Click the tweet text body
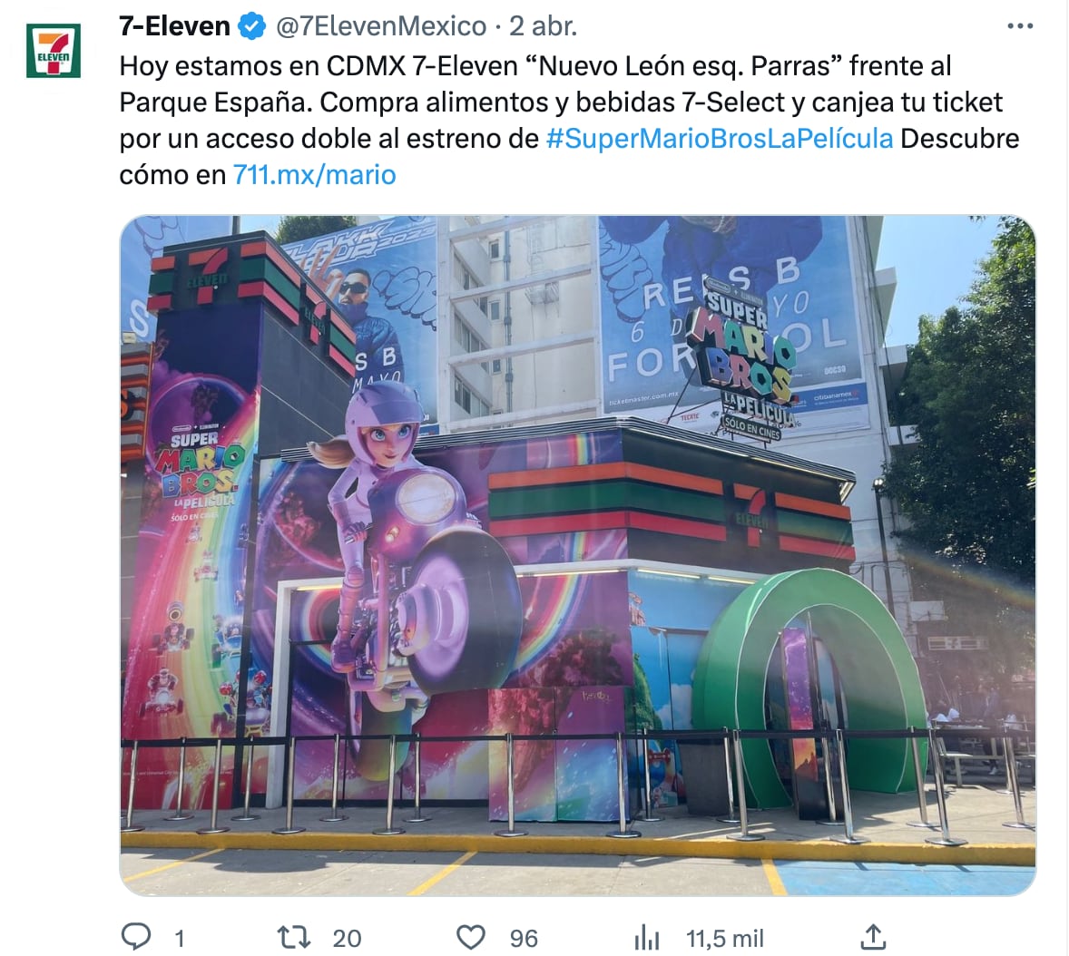 [569, 120]
